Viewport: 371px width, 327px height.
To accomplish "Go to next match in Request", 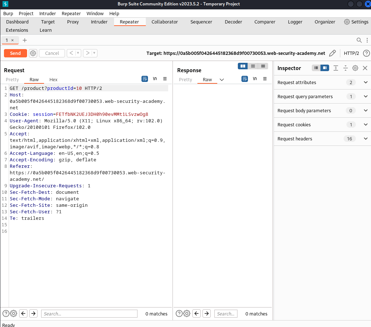I will (x=33, y=314).
